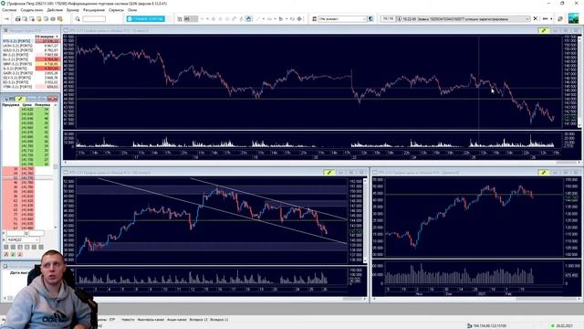Click the highlighted blue toolbar button

tap(146, 18)
